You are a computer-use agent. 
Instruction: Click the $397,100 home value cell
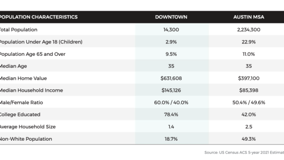pos(248,78)
